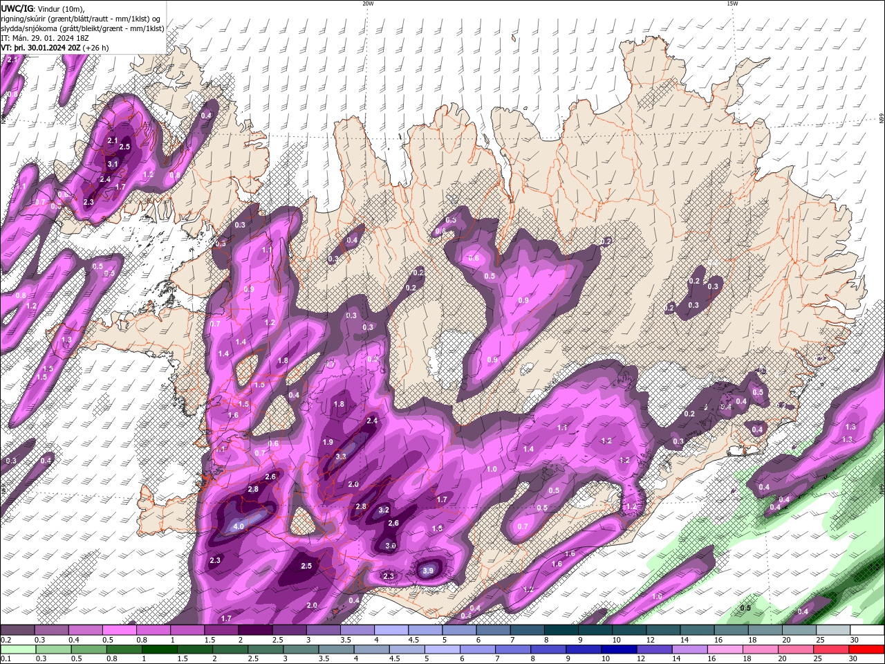This screenshot has width=885, height=664.
Task: Click the snow legend label '0.2'
Action: click(6, 640)
